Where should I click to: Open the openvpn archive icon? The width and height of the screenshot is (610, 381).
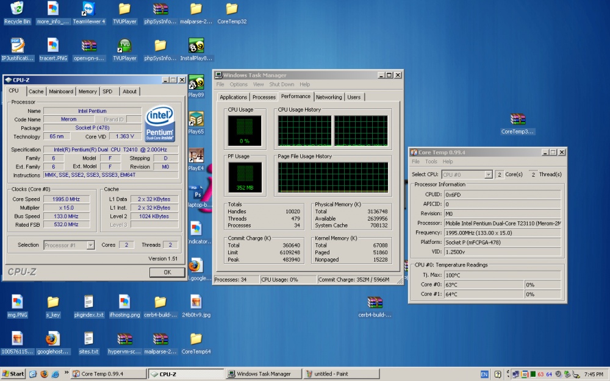pos(89,46)
